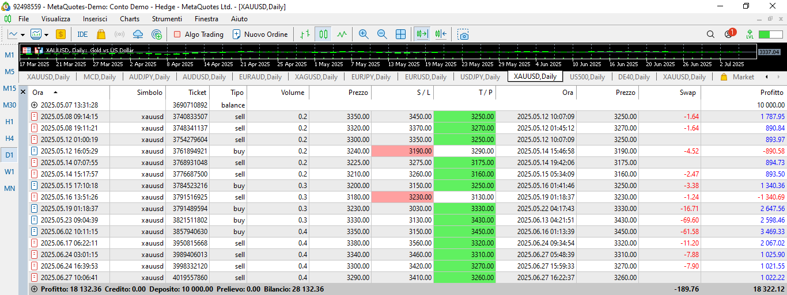This screenshot has height=295, width=787.
Task: Sort by the Tipo column header
Action: 229,93
